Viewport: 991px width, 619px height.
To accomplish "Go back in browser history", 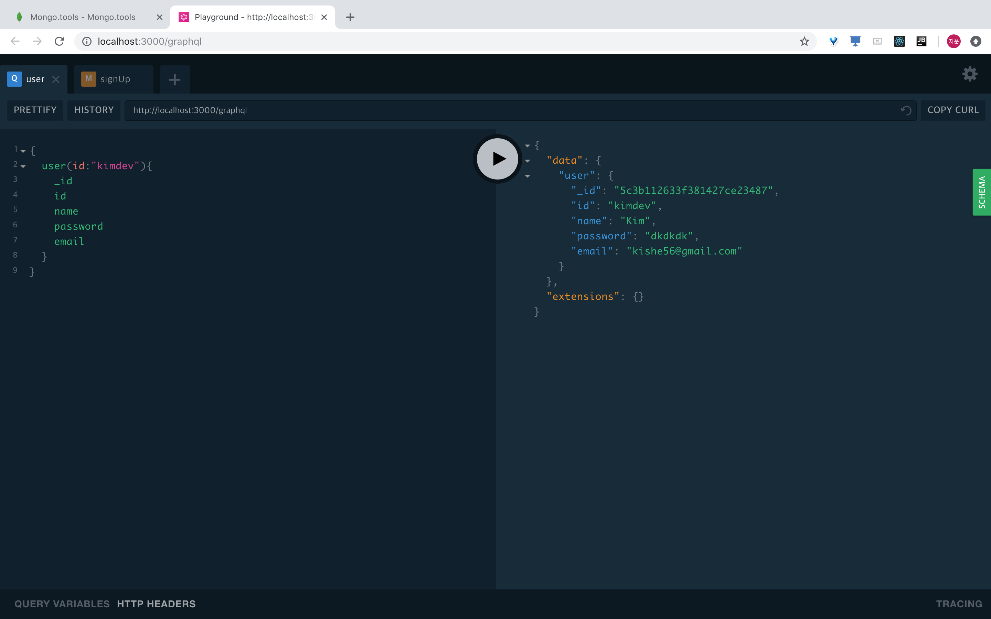I will [x=15, y=41].
